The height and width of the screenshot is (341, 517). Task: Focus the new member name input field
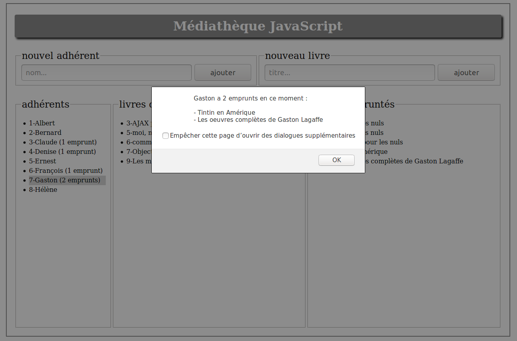(106, 73)
